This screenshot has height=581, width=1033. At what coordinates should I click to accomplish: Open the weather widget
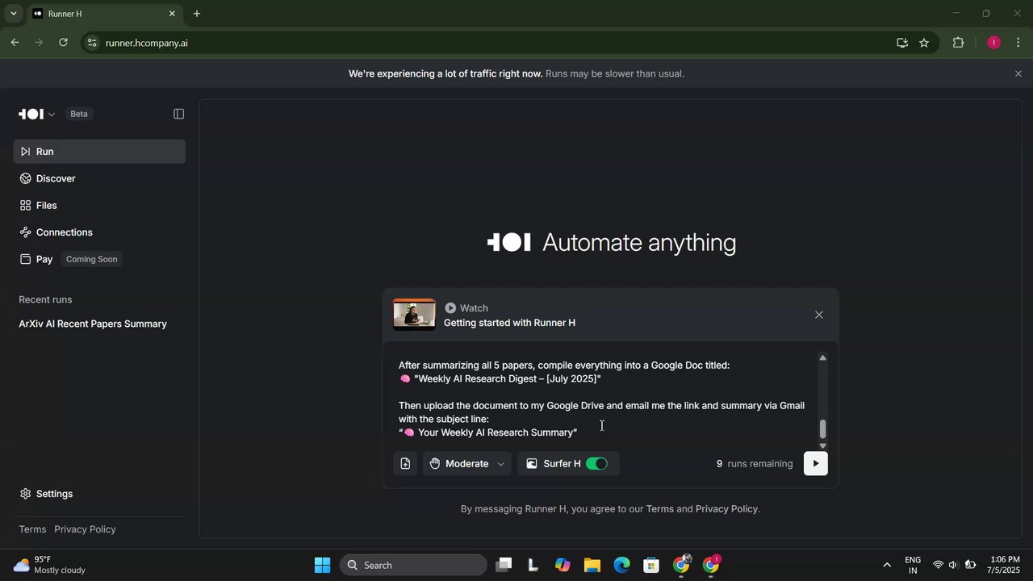pos(50,565)
